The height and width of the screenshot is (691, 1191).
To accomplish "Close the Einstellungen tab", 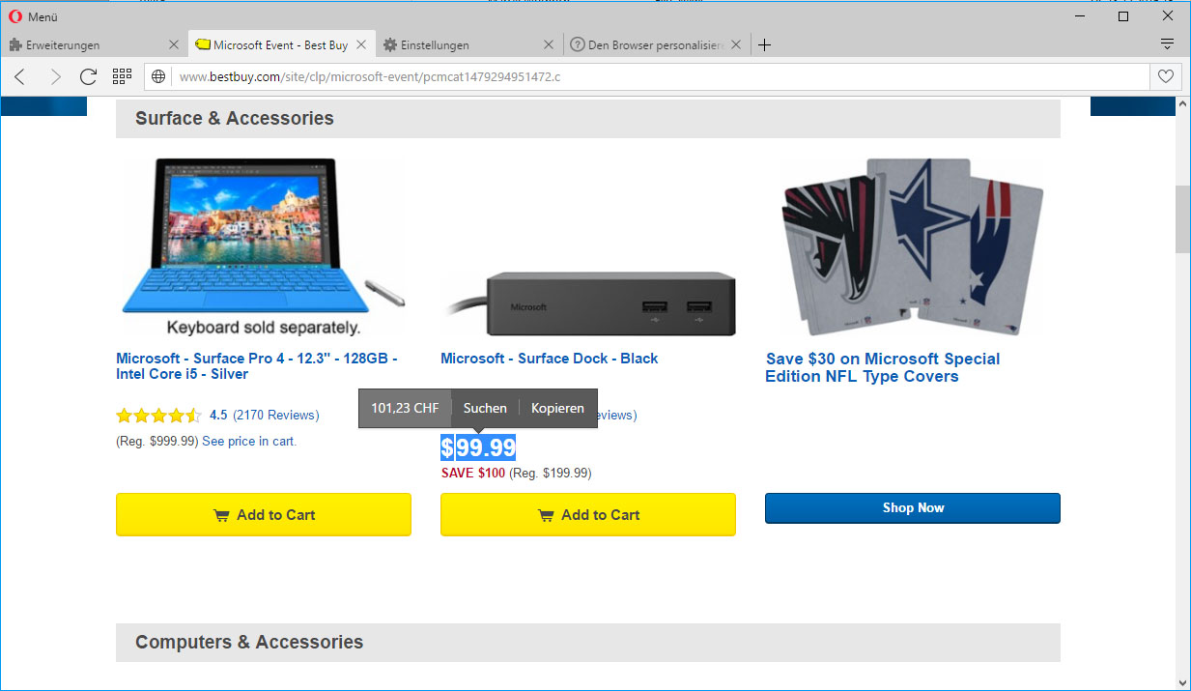I will click(548, 44).
